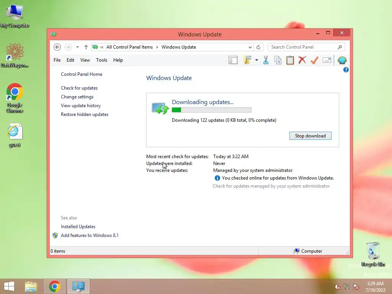Expand the folder options toolbar dropdown arrow
The width and height of the screenshot is (392, 294).
[x=256, y=60]
